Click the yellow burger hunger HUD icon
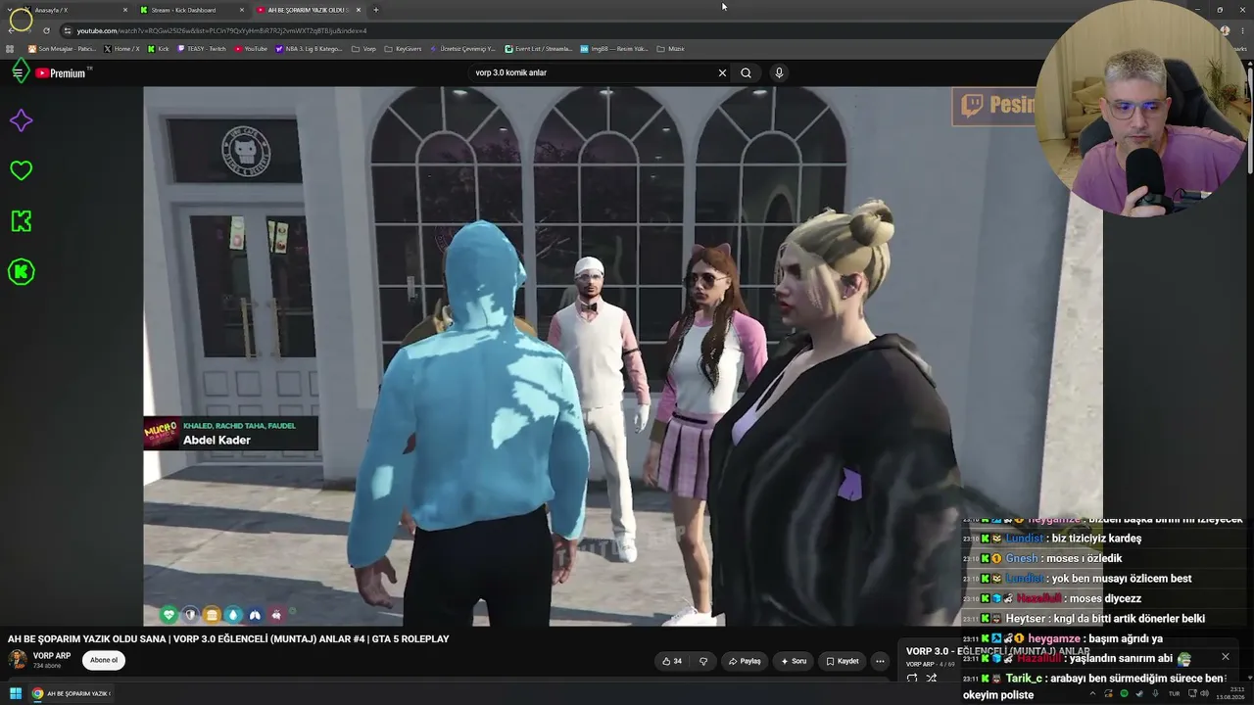1254x705 pixels. pyautogui.click(x=212, y=614)
